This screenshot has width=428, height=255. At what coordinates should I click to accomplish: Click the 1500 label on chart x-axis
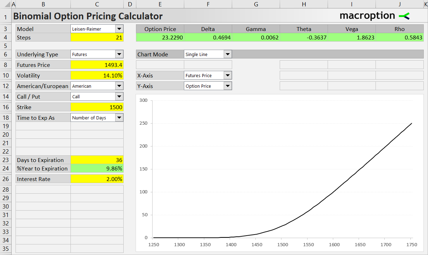[x=282, y=244]
